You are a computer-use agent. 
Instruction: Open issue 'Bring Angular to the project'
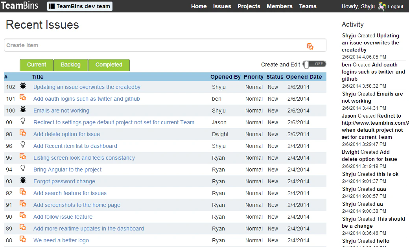coord(67,170)
